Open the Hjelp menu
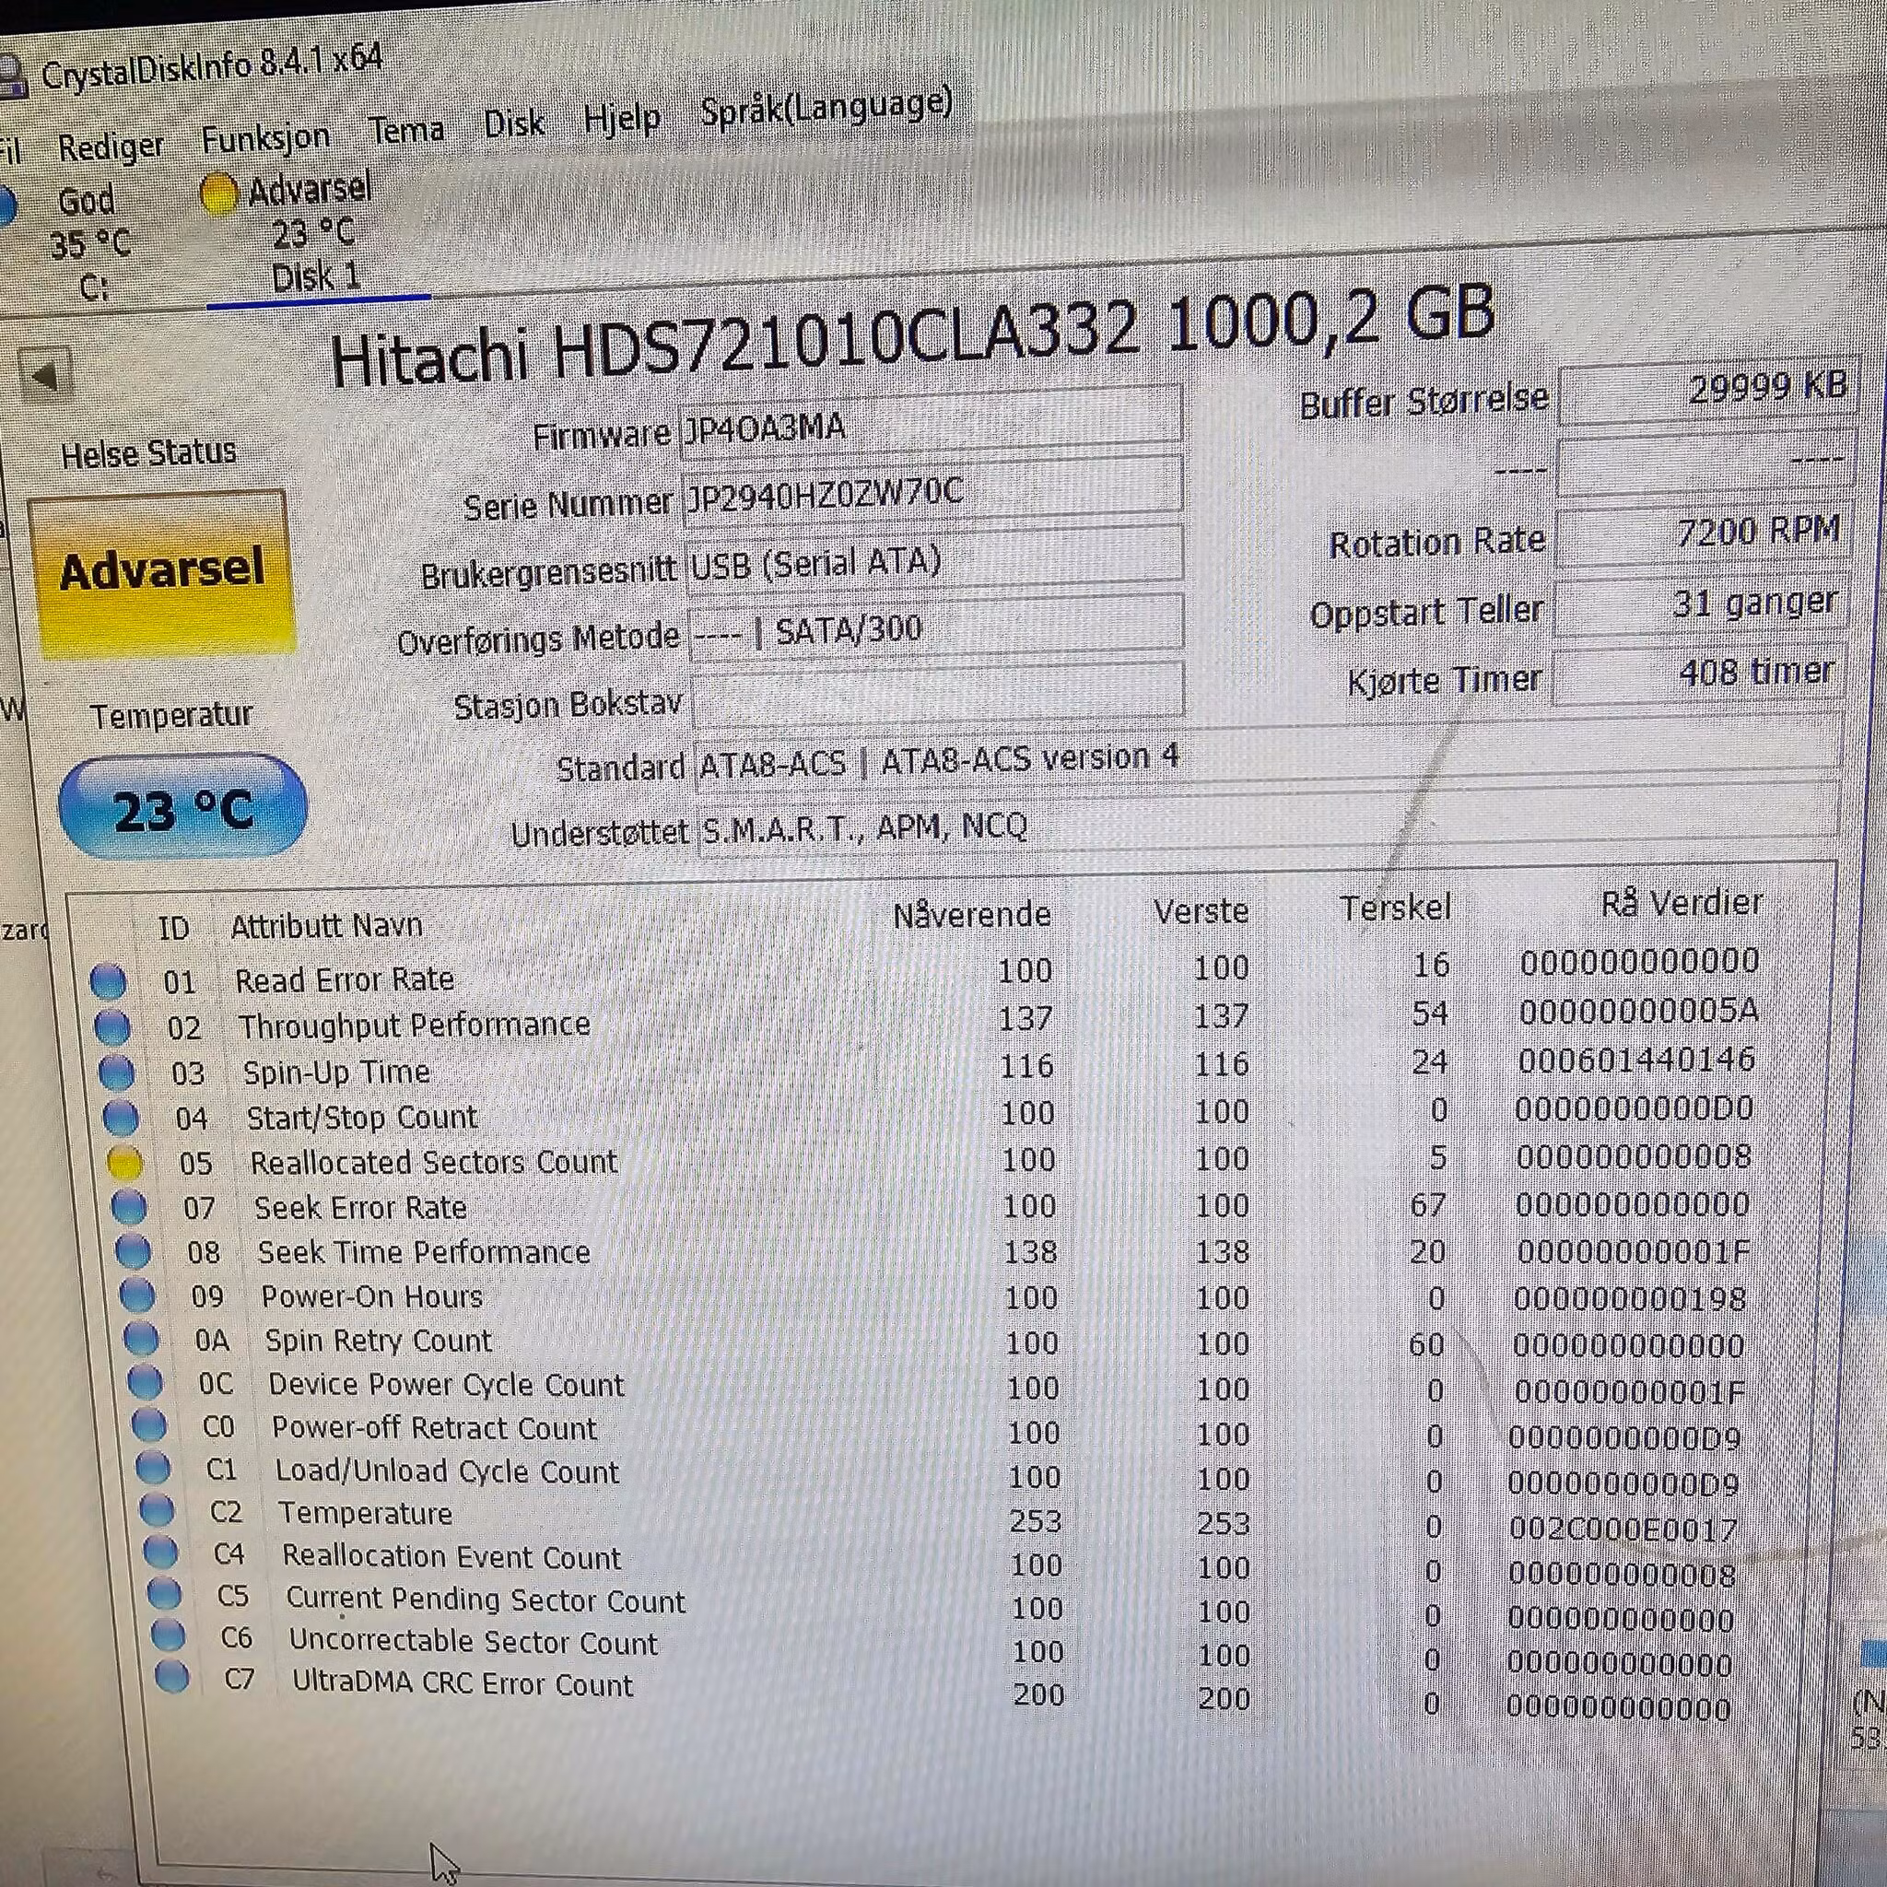 point(623,118)
